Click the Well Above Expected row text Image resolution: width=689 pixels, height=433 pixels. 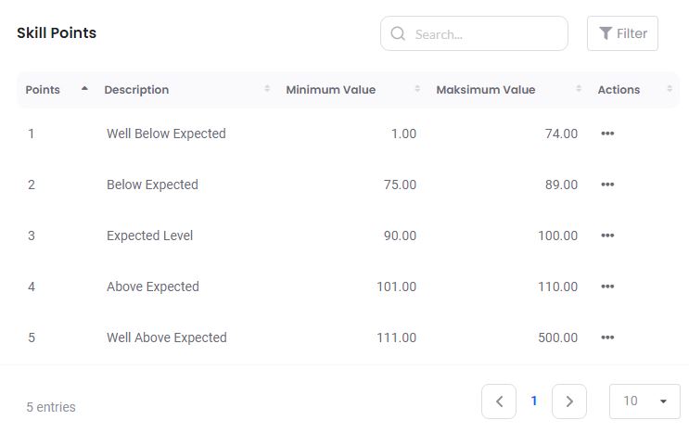pos(166,337)
